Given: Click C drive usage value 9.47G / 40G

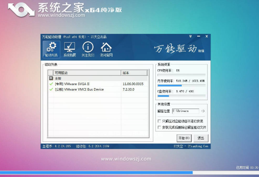Looking at the screenshot, I should pos(185,91).
